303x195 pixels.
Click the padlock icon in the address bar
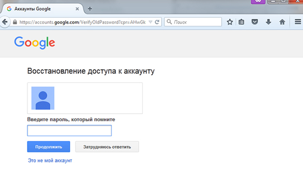(15, 22)
